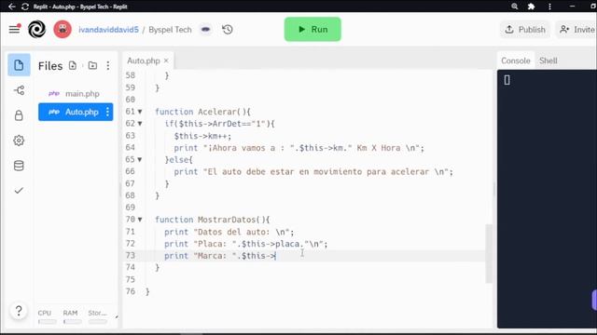This screenshot has width=597, height=335.
Task: Open the help question mark button
Action: click(19, 311)
